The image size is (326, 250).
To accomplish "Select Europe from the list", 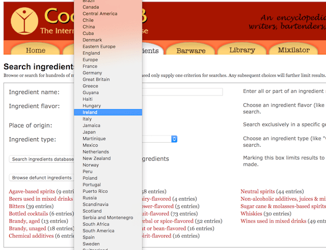I will point(108,60).
